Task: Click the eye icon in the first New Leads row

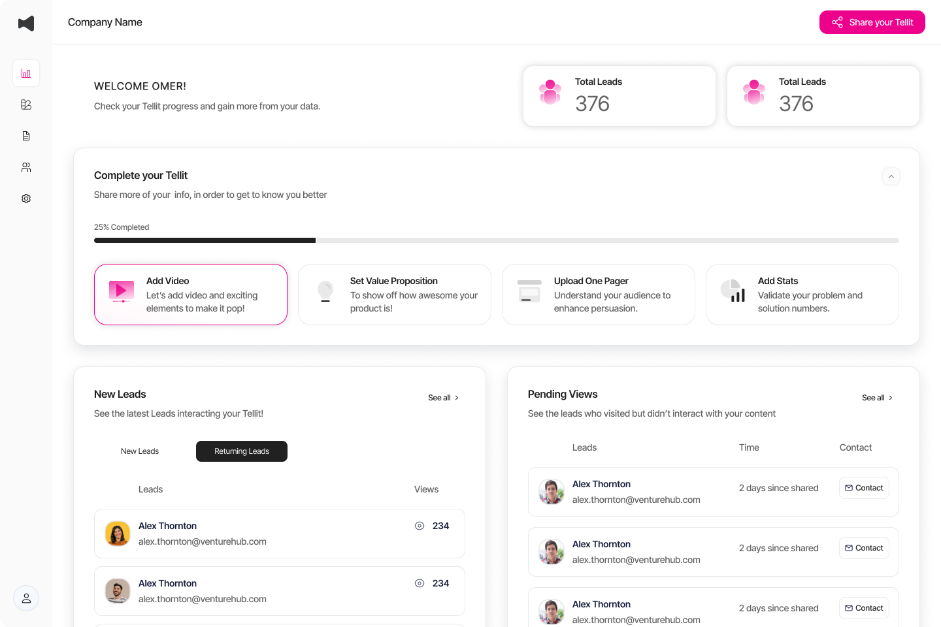Action: 420,526
